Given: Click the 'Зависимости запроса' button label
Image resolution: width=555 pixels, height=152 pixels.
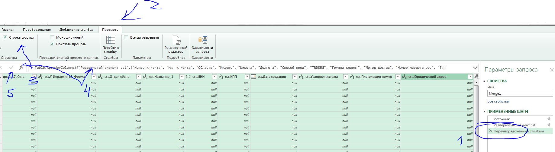Looking at the screenshot, I should (202, 49).
